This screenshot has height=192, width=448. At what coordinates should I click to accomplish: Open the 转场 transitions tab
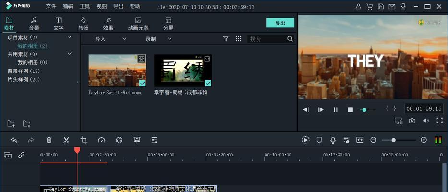(x=83, y=24)
